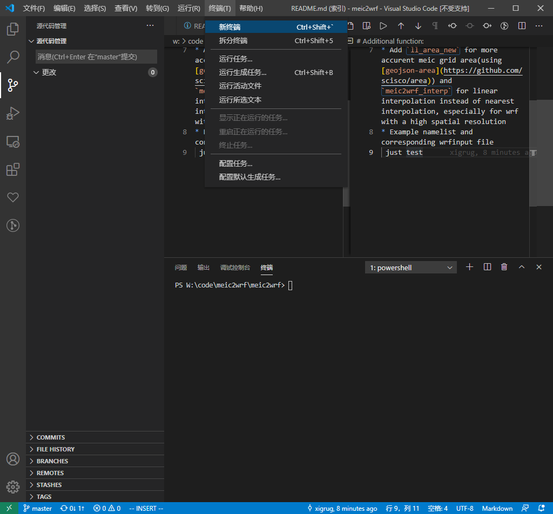Viewport: 553px width, 514px height.
Task: Click the UTF-8 encoding status item
Action: tap(464, 509)
